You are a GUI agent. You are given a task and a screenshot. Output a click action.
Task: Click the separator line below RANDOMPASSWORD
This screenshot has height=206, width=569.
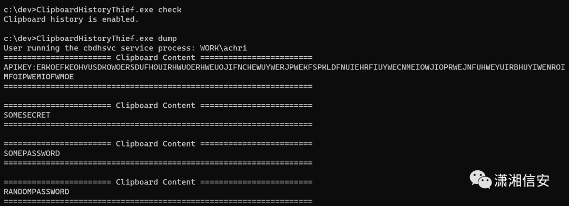[158, 201]
